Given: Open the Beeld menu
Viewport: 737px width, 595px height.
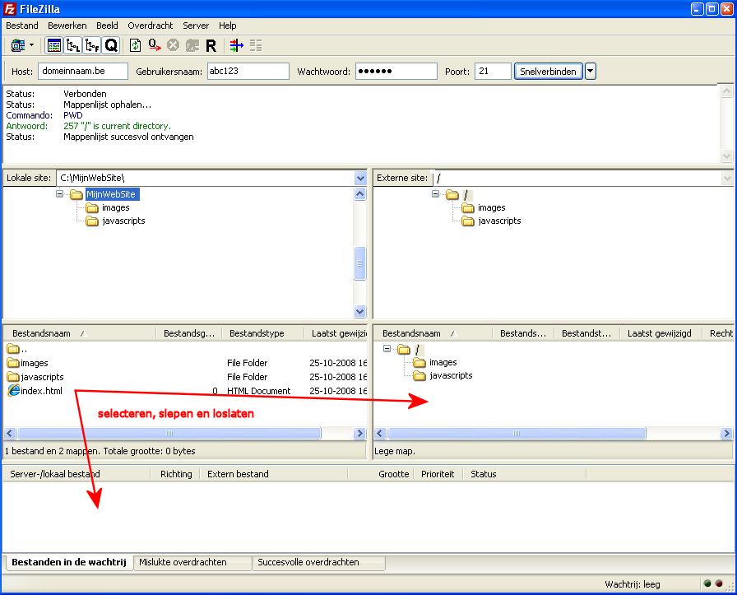Looking at the screenshot, I should pyautogui.click(x=107, y=26).
